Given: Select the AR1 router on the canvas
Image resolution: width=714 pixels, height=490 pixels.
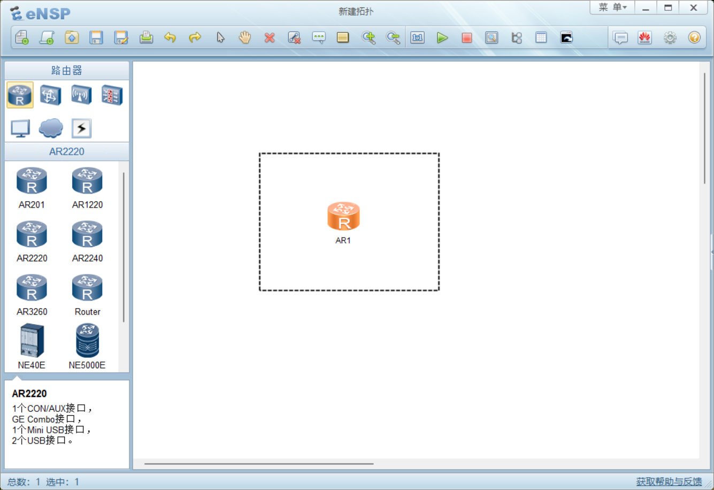Looking at the screenshot, I should 343,217.
